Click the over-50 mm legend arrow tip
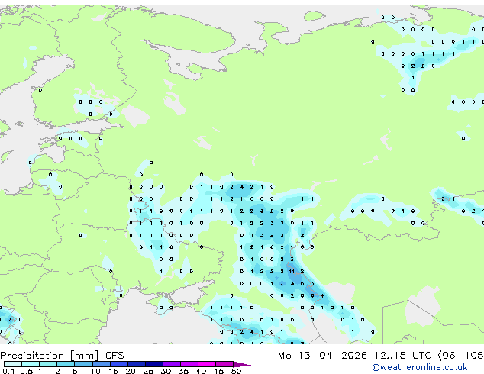 (x=242, y=365)
